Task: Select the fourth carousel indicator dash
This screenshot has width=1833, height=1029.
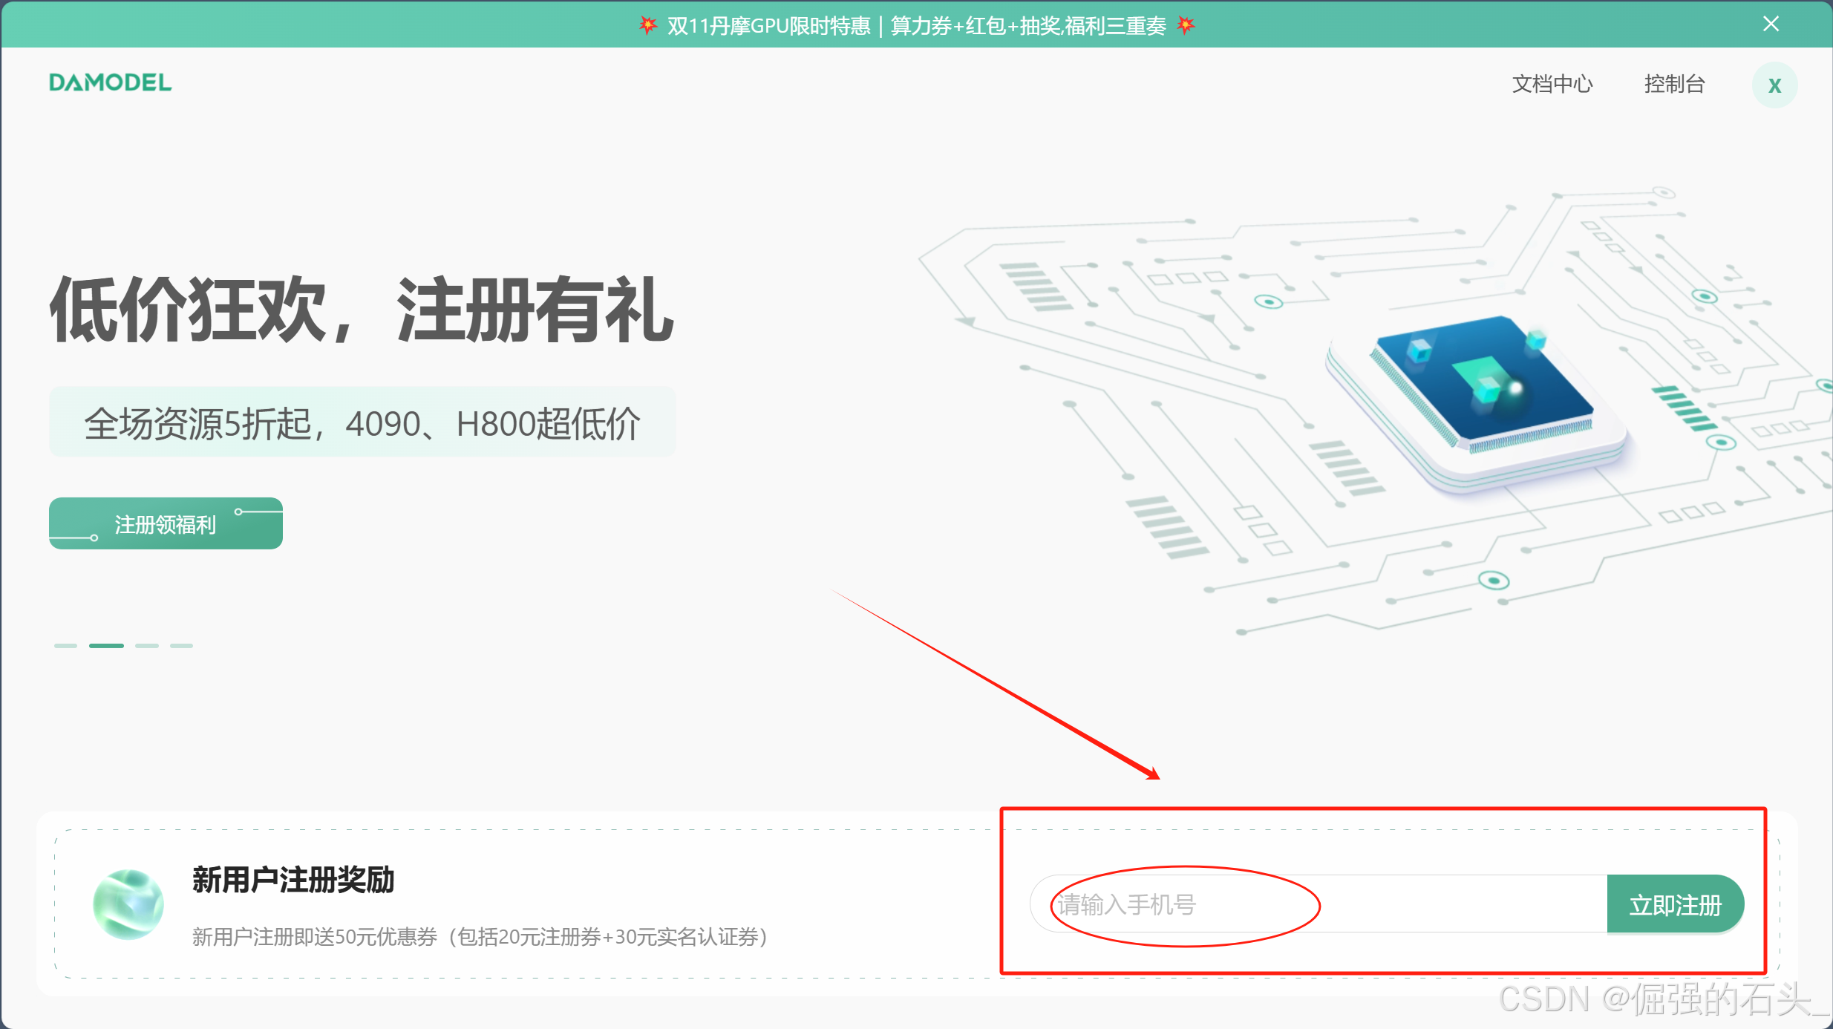Action: (181, 646)
